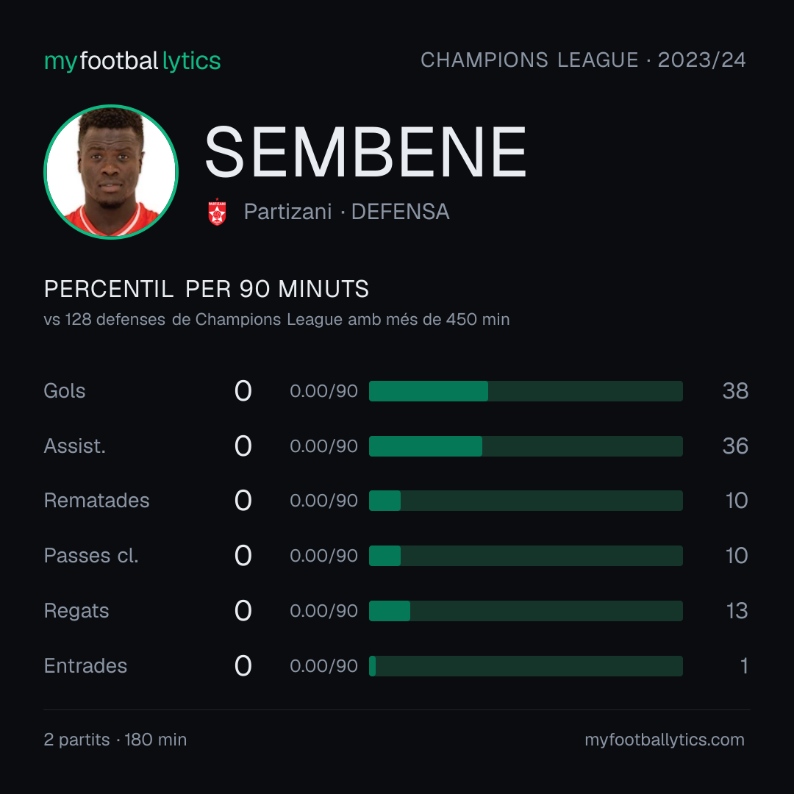This screenshot has height=794, width=794.
Task: Click the myfootballytics logo
Action: [132, 61]
